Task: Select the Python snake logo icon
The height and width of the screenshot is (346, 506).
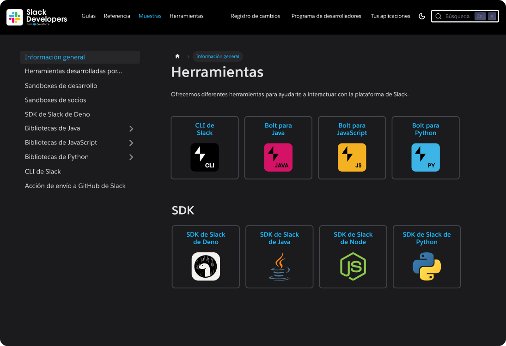Action: click(427, 266)
